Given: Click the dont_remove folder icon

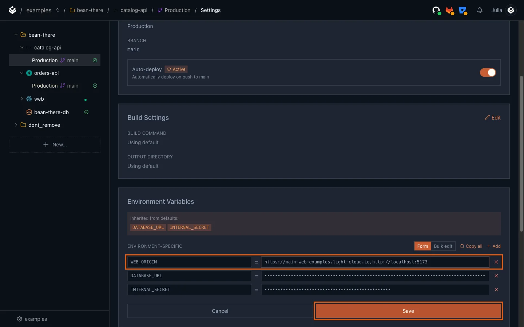Looking at the screenshot, I should (23, 125).
